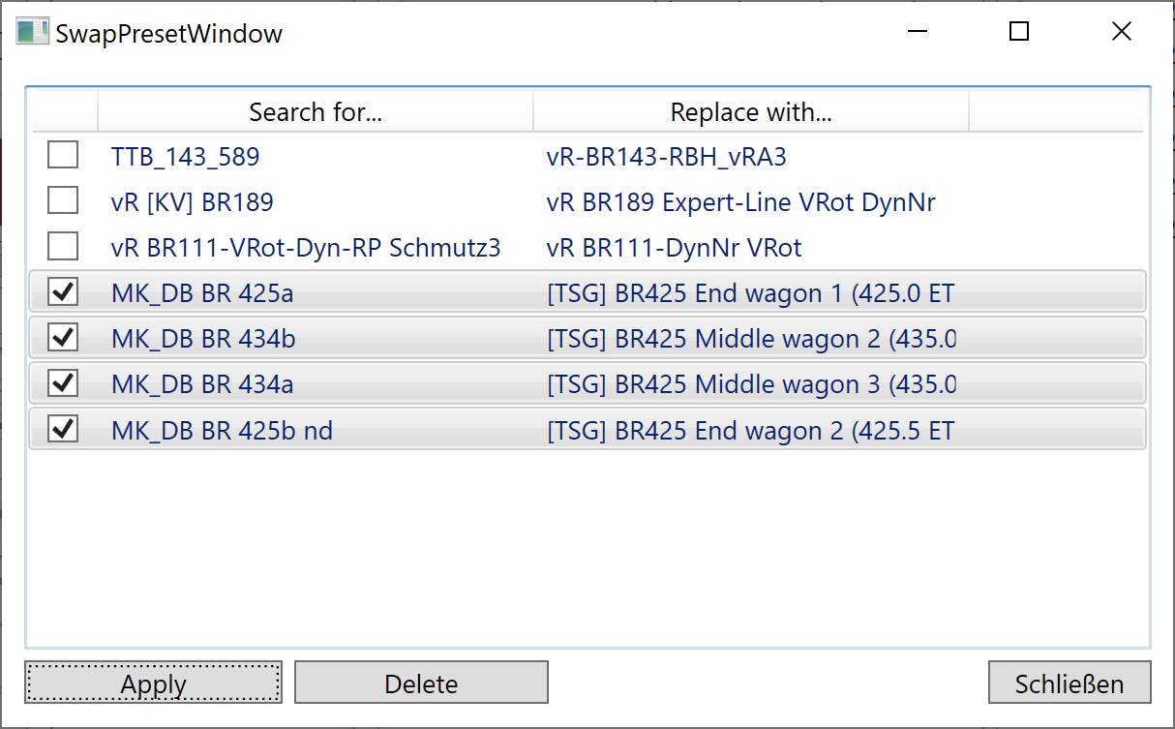1175x729 pixels.
Task: Close dialog with the Schließen button
Action: [x=1069, y=683]
